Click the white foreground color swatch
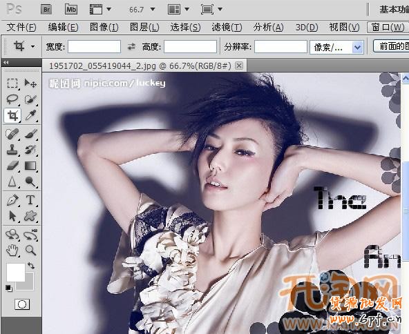The width and height of the screenshot is (409, 334). coord(16,273)
